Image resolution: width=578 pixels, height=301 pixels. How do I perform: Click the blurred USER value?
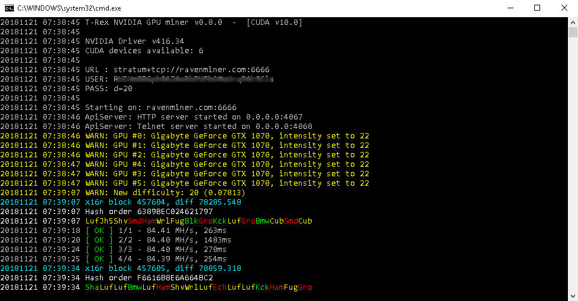(193, 79)
